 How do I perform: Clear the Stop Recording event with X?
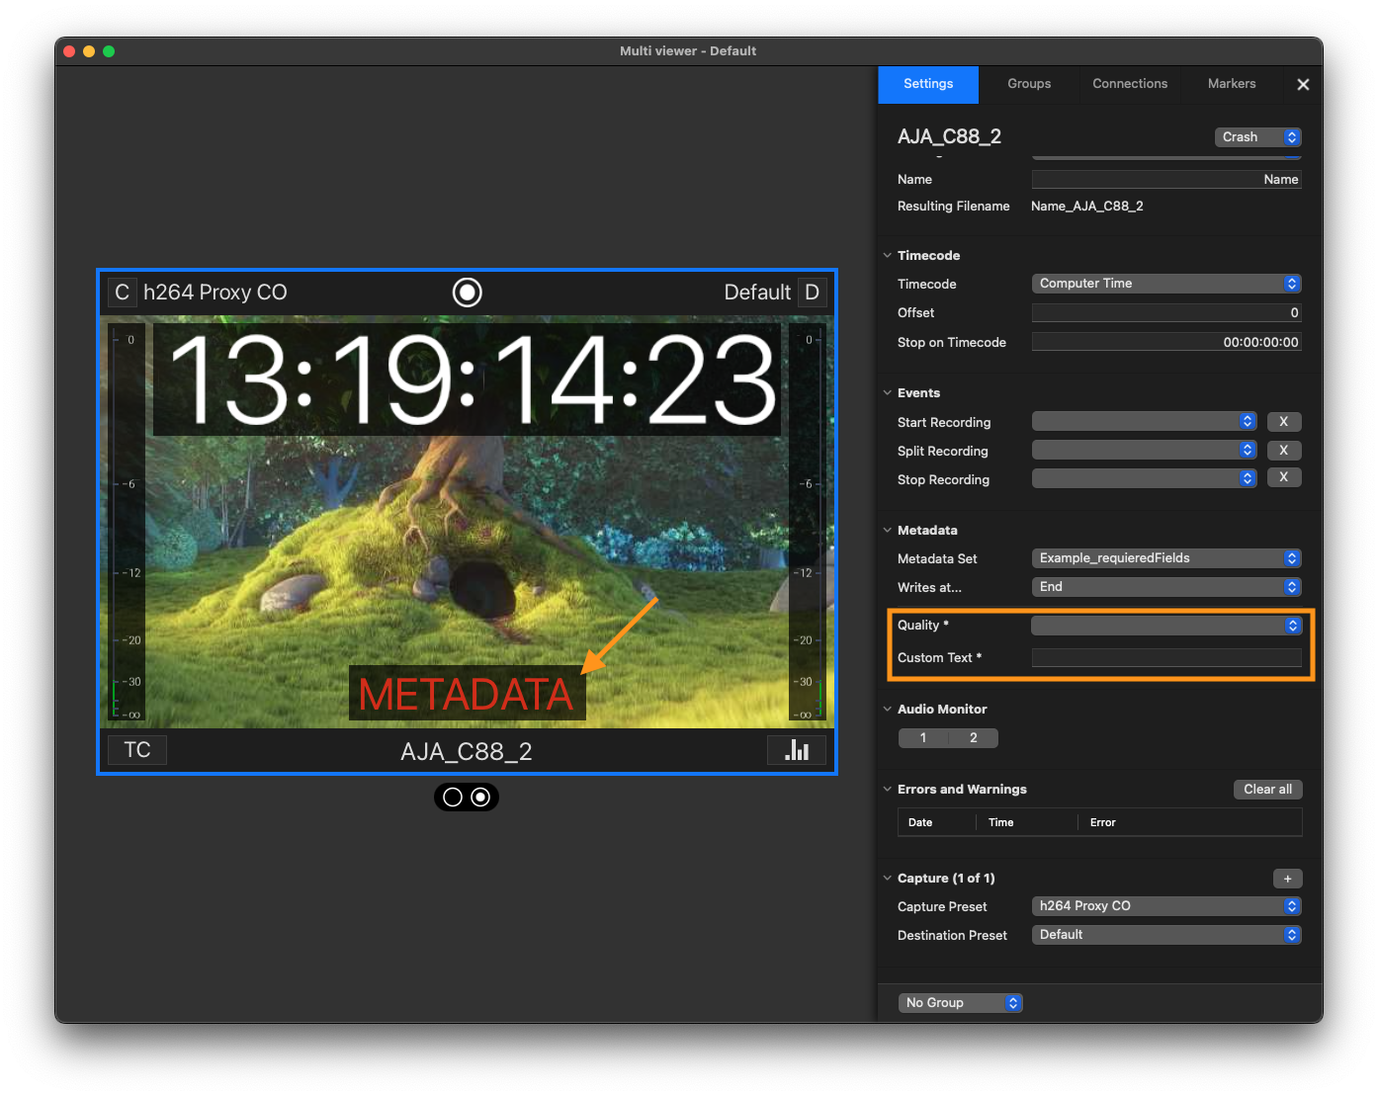(1284, 477)
